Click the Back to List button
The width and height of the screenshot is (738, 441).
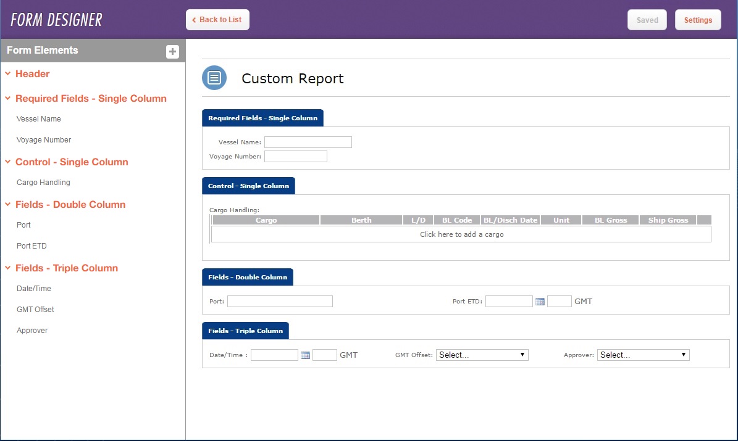[x=217, y=19]
